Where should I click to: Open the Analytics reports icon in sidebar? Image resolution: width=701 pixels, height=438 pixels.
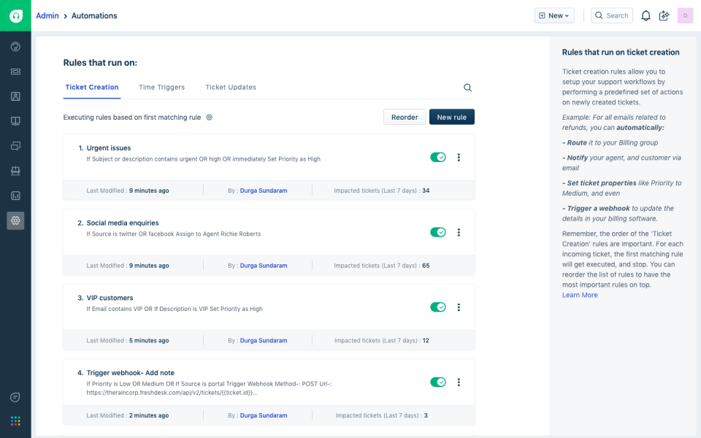tap(15, 195)
